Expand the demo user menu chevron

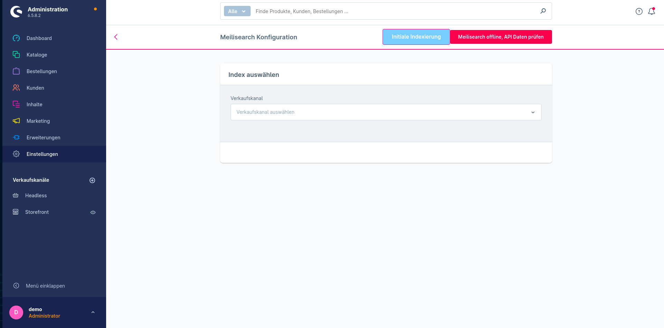93,312
